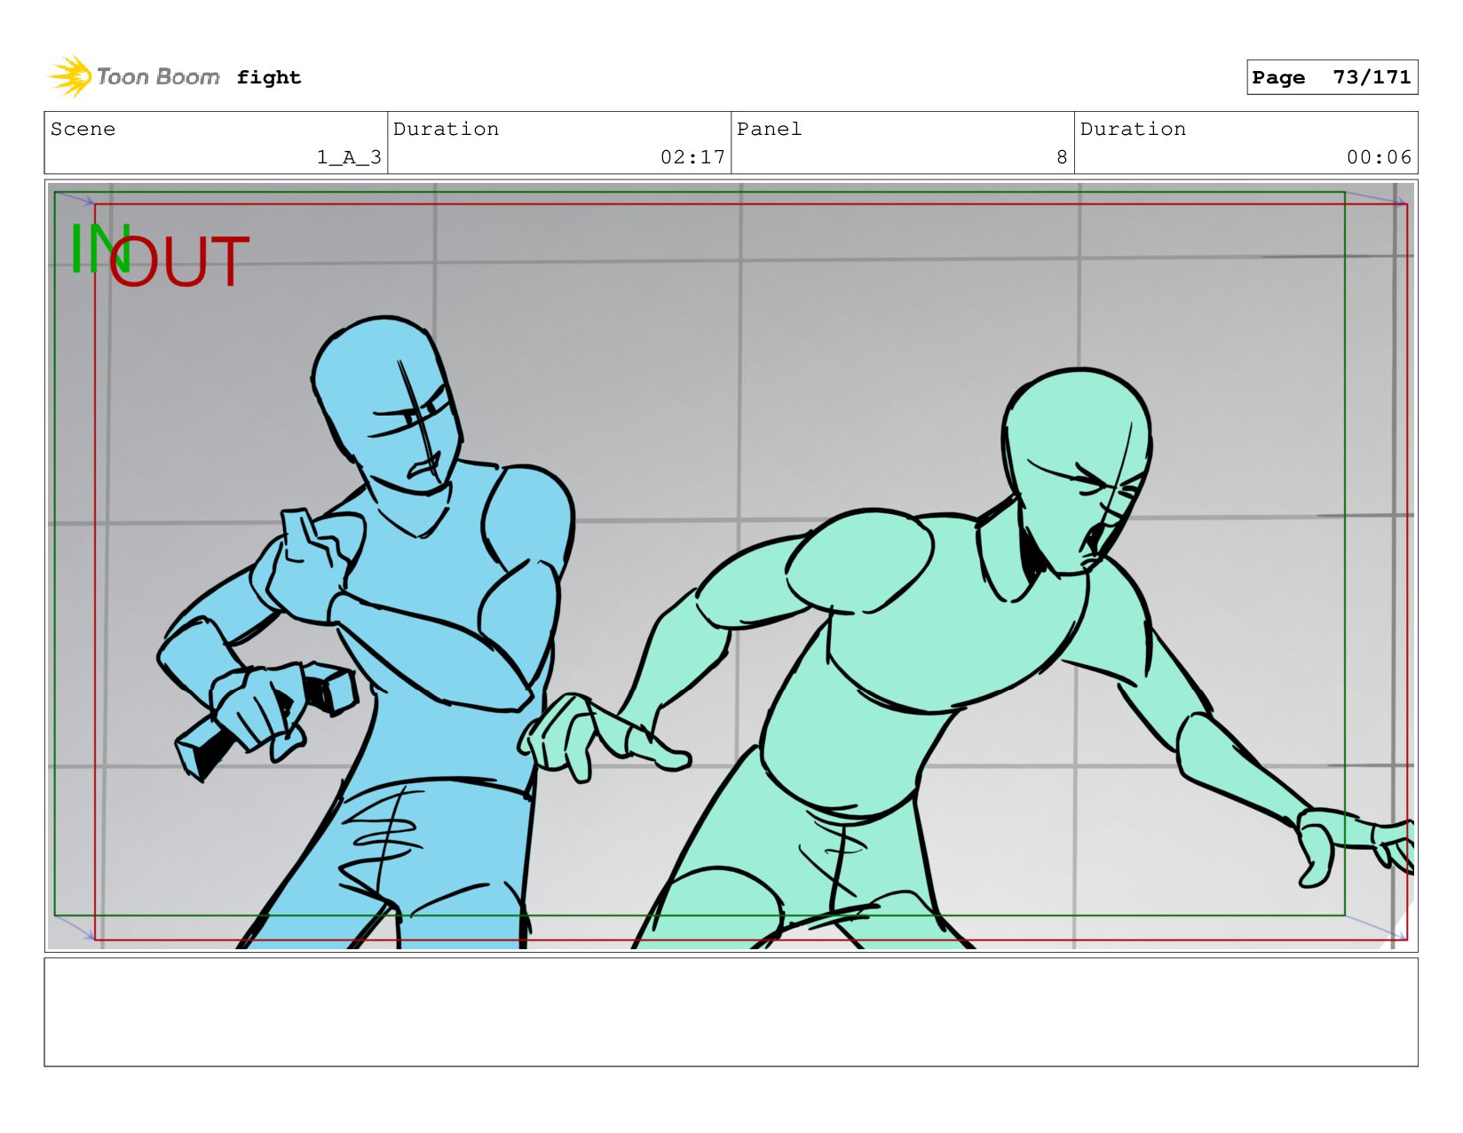Viewport: 1463px width, 1133px height.
Task: Click the panel duration value '00:06'
Action: click(x=1379, y=157)
